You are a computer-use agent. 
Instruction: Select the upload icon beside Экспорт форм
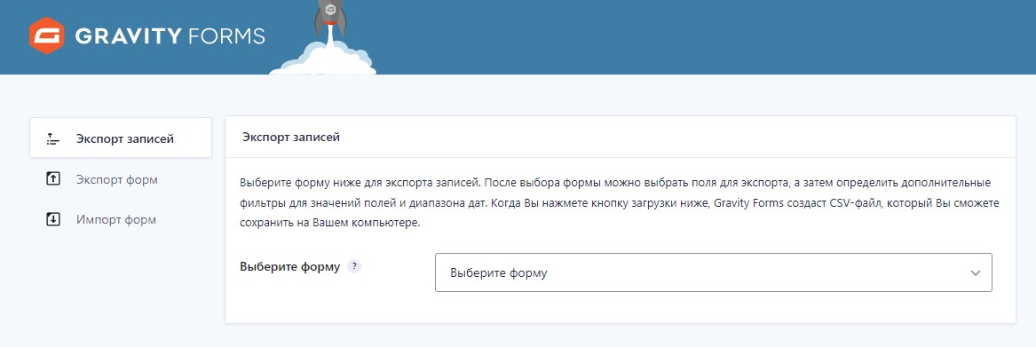pos(53,179)
